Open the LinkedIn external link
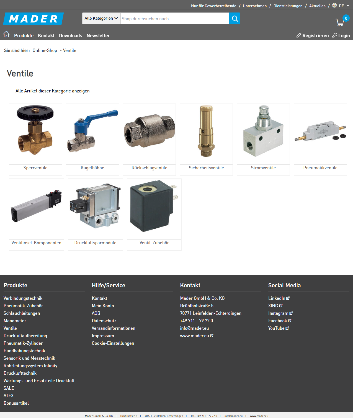353x418 pixels. 279,298
